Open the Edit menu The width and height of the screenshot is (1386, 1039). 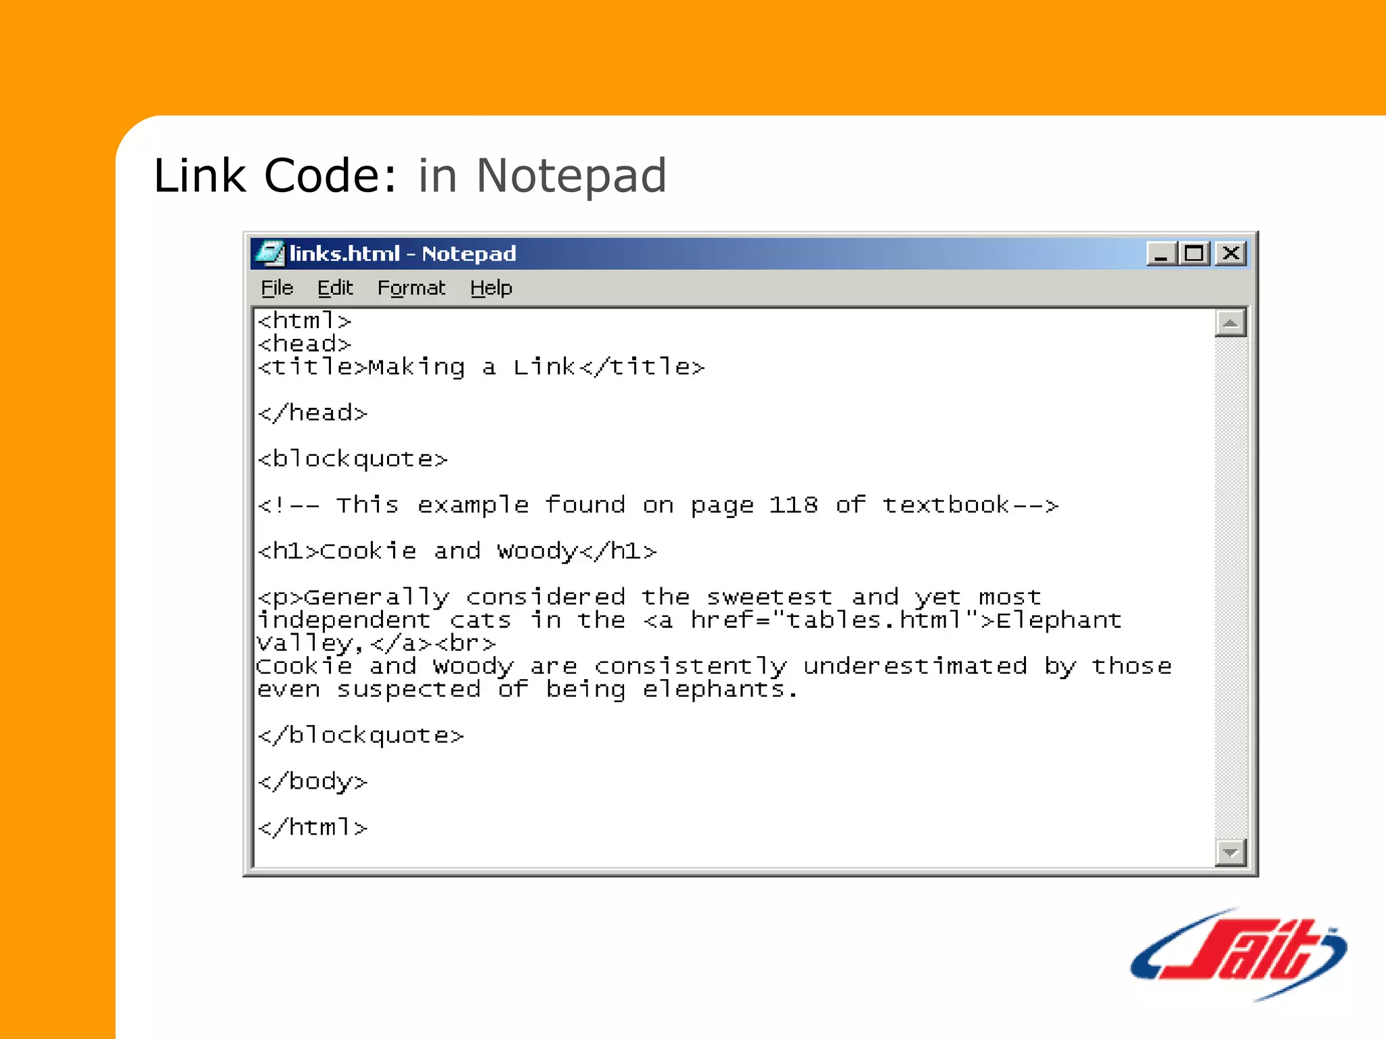[x=335, y=288]
